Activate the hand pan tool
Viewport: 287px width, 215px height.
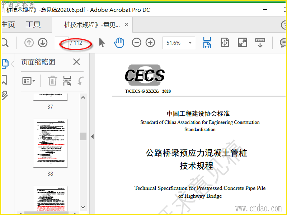click(x=119, y=43)
